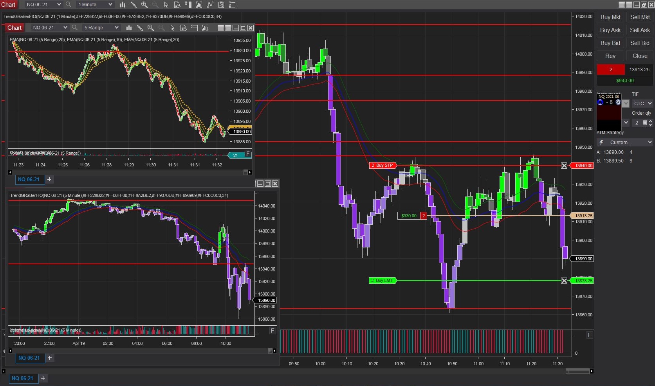Open the 5 Range interval dropdown
The height and width of the screenshot is (386, 655).
click(x=101, y=27)
